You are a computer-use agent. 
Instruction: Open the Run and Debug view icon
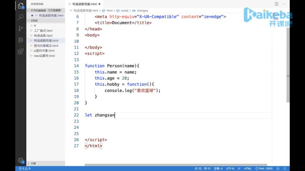tap(20, 40)
